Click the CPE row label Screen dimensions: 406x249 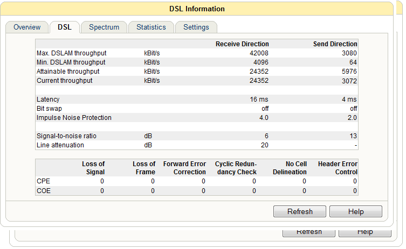(43, 181)
